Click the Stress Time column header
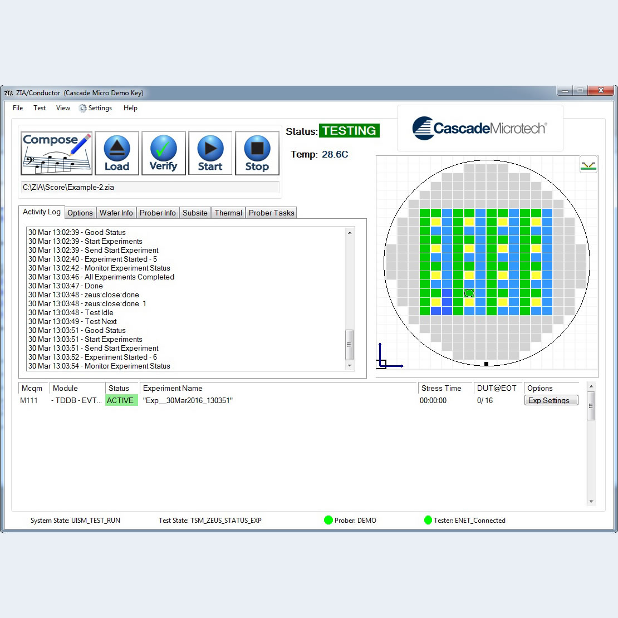 (445, 388)
